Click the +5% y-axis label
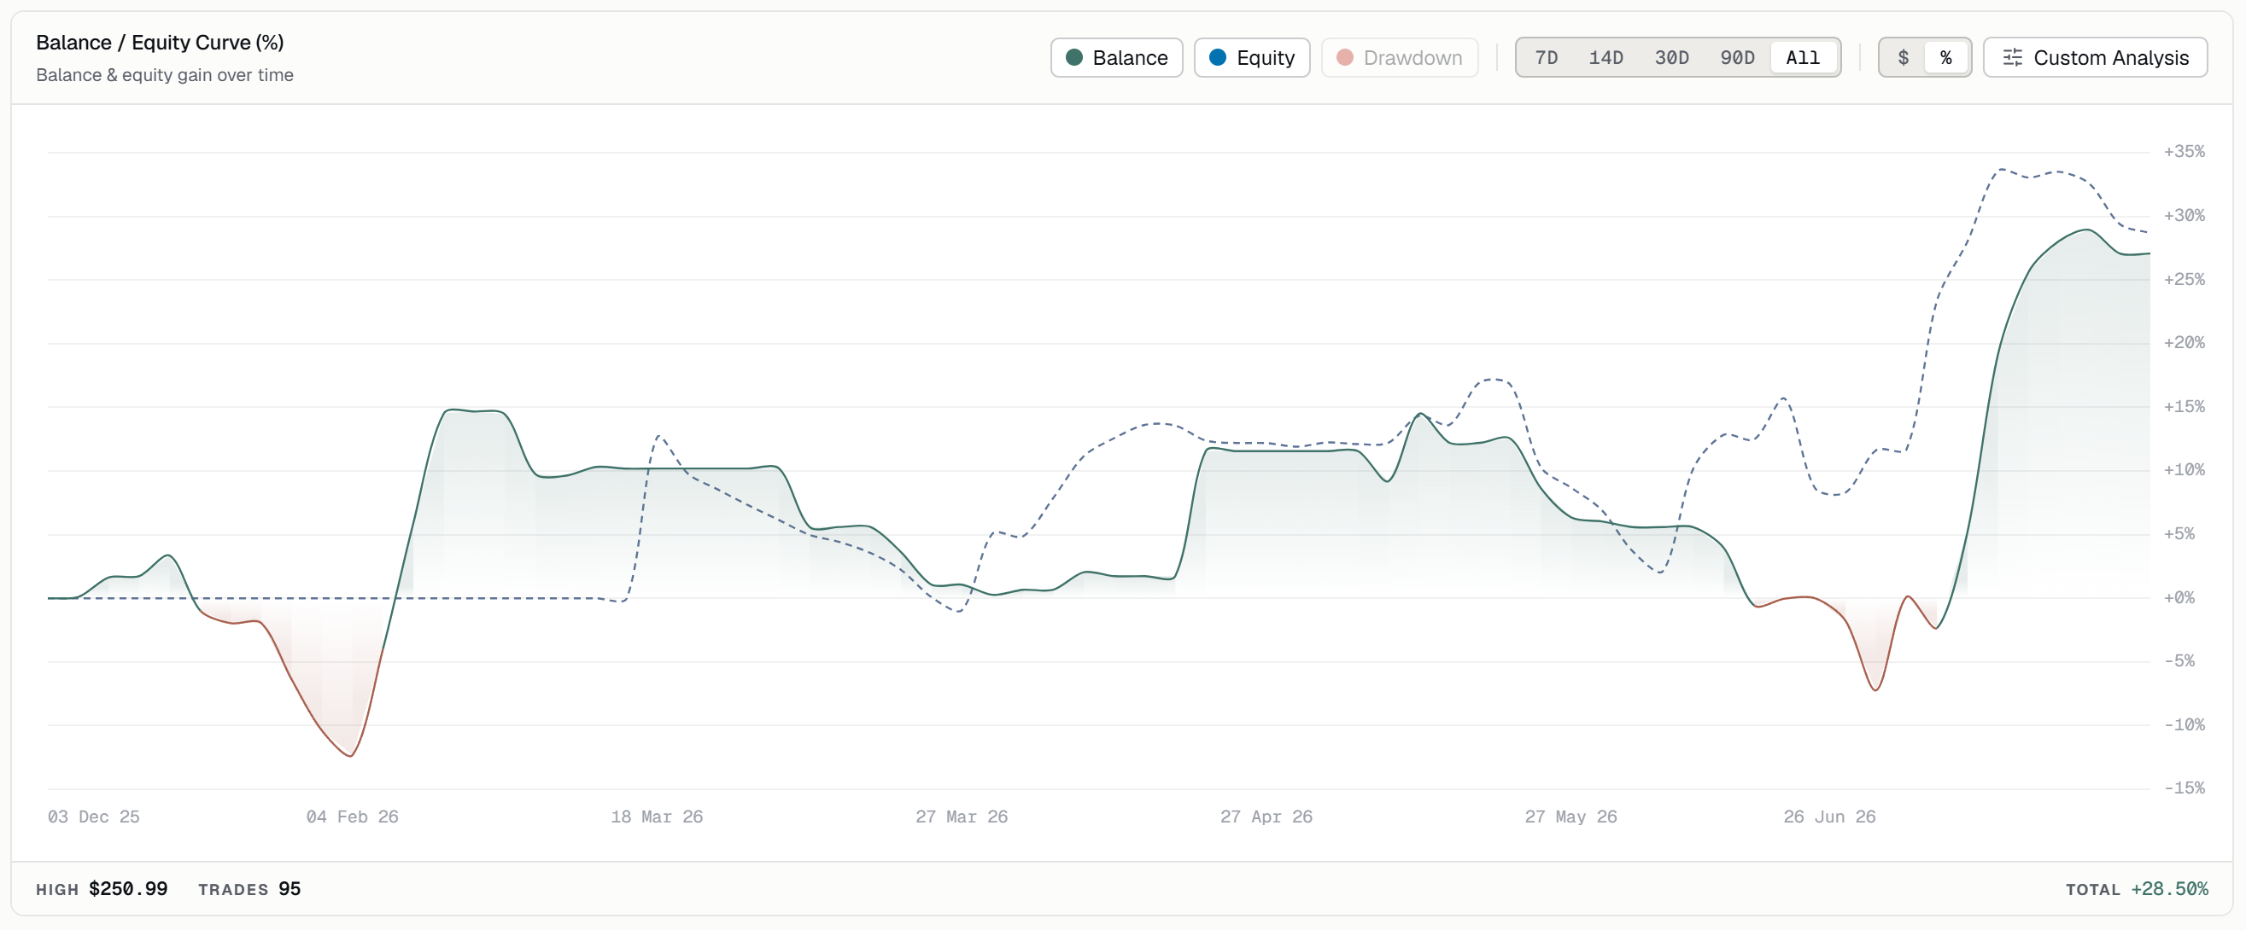 [x=2179, y=534]
